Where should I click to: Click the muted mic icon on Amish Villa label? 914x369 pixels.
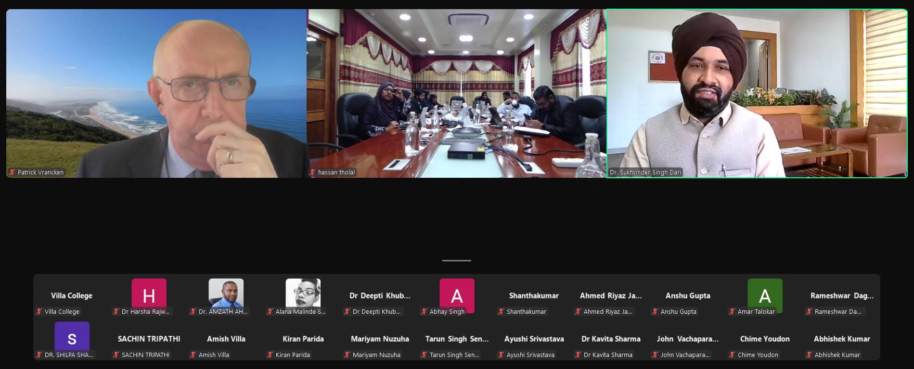[x=193, y=355]
